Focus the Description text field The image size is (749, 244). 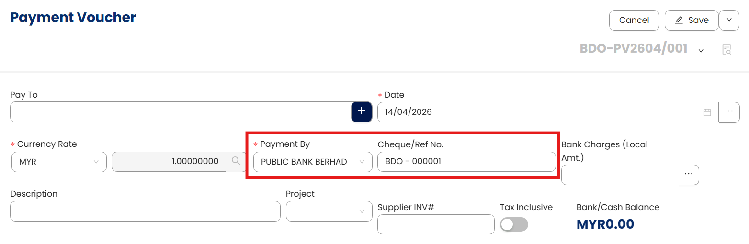tap(145, 211)
